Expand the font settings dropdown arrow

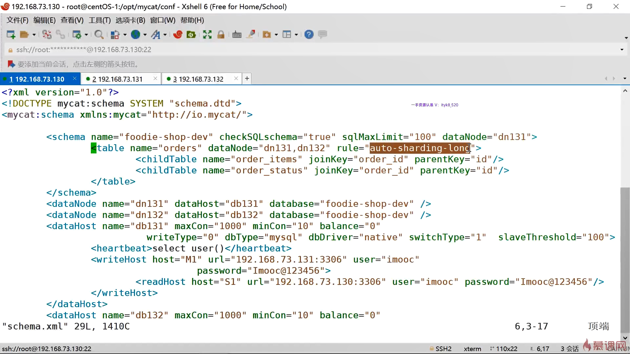click(165, 34)
